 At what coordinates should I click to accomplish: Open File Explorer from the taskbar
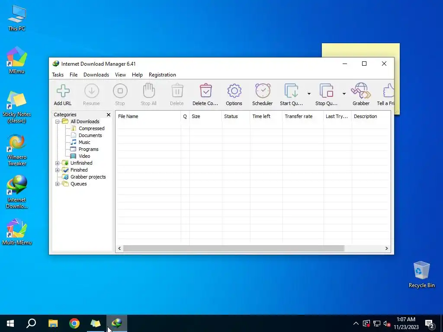point(53,323)
